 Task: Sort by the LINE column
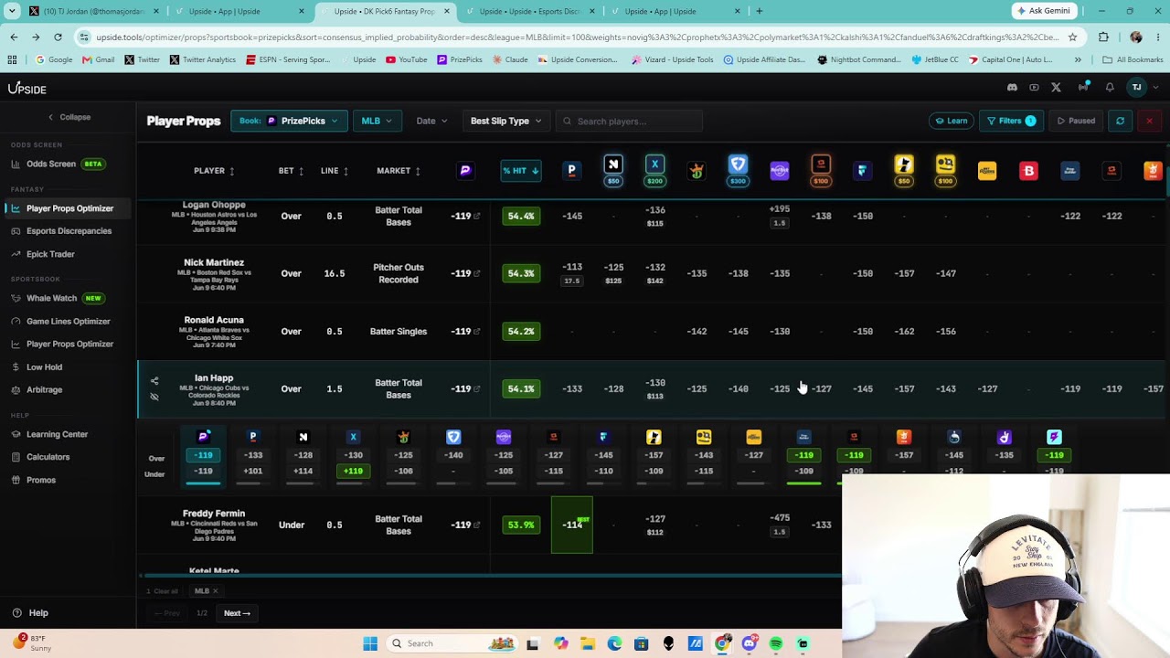pos(335,171)
